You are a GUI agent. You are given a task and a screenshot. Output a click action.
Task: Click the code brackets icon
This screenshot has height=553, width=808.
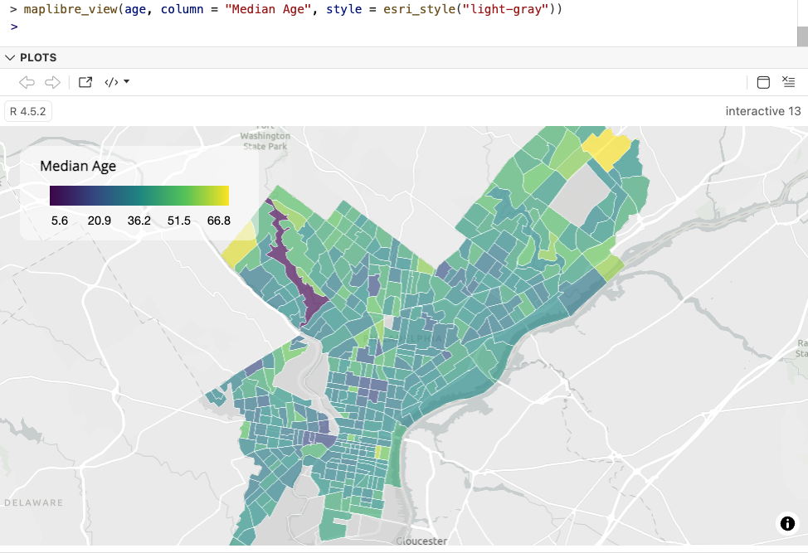tap(110, 82)
